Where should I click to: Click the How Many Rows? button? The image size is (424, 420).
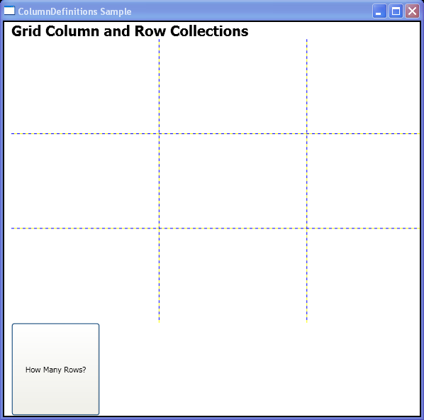pos(55,369)
